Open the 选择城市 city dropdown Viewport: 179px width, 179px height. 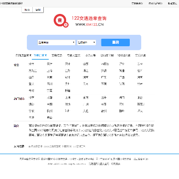pyautogui.click(x=87, y=42)
